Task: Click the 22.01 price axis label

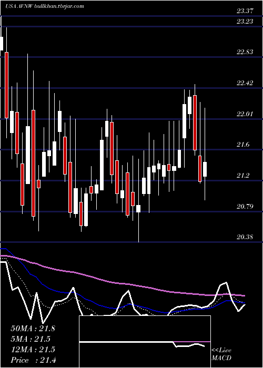Action: (245, 114)
